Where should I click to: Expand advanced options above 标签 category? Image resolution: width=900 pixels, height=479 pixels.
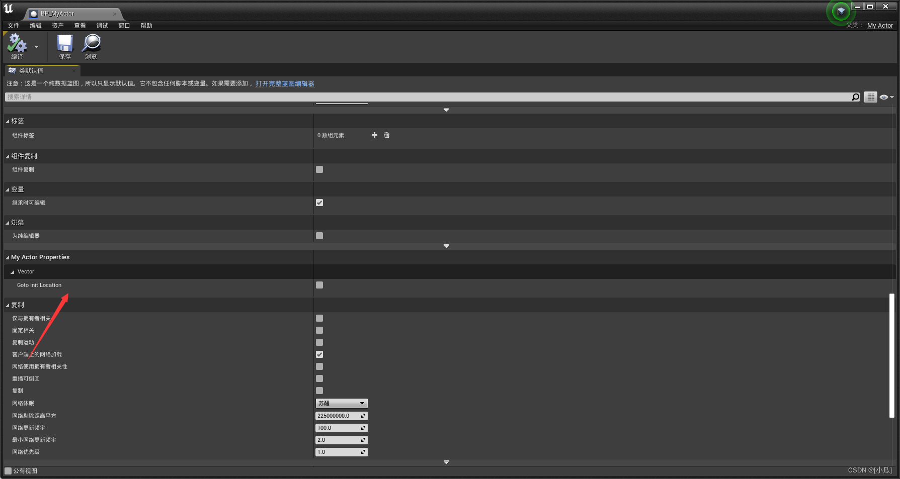pos(446,110)
